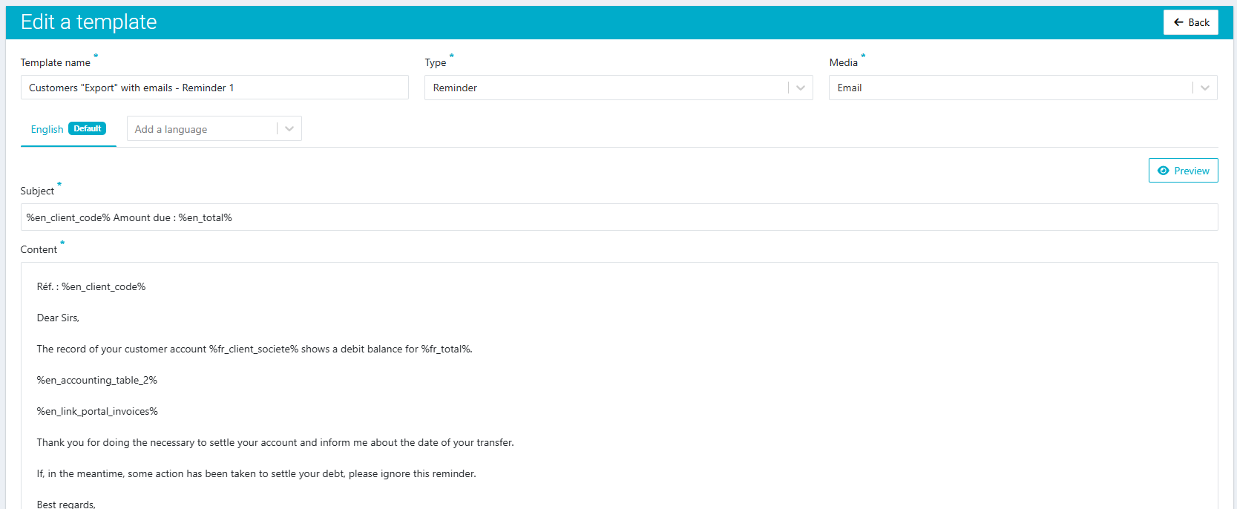The width and height of the screenshot is (1237, 509).
Task: Open the Media dropdown showing Email
Action: point(1023,88)
